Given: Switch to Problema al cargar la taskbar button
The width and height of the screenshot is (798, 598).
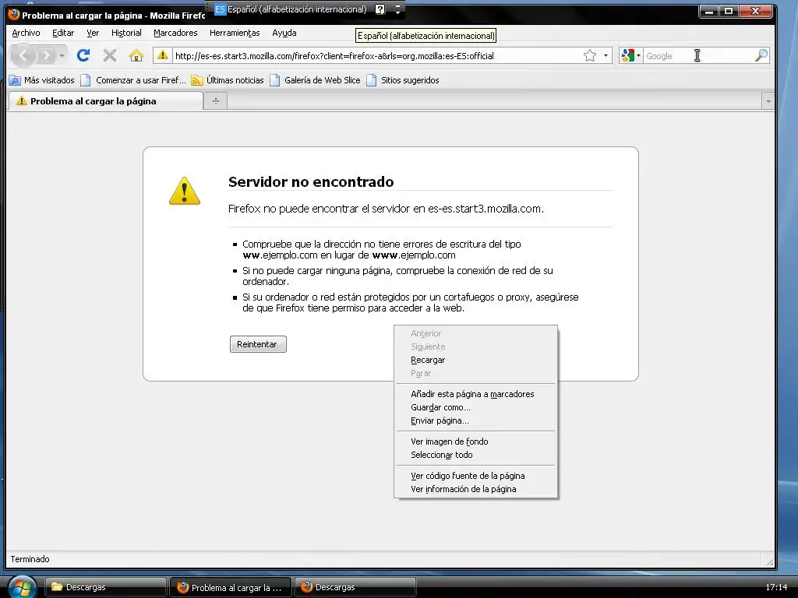Looking at the screenshot, I should click(230, 587).
